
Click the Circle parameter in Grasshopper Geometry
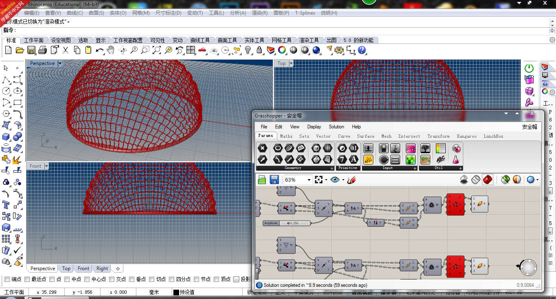278,148
